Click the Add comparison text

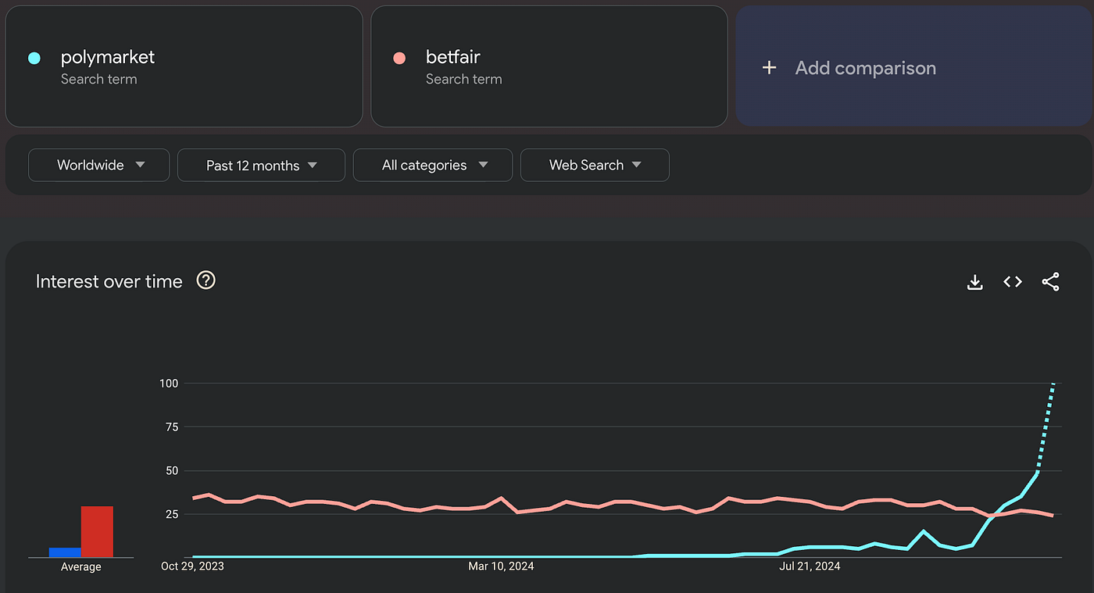pos(866,68)
